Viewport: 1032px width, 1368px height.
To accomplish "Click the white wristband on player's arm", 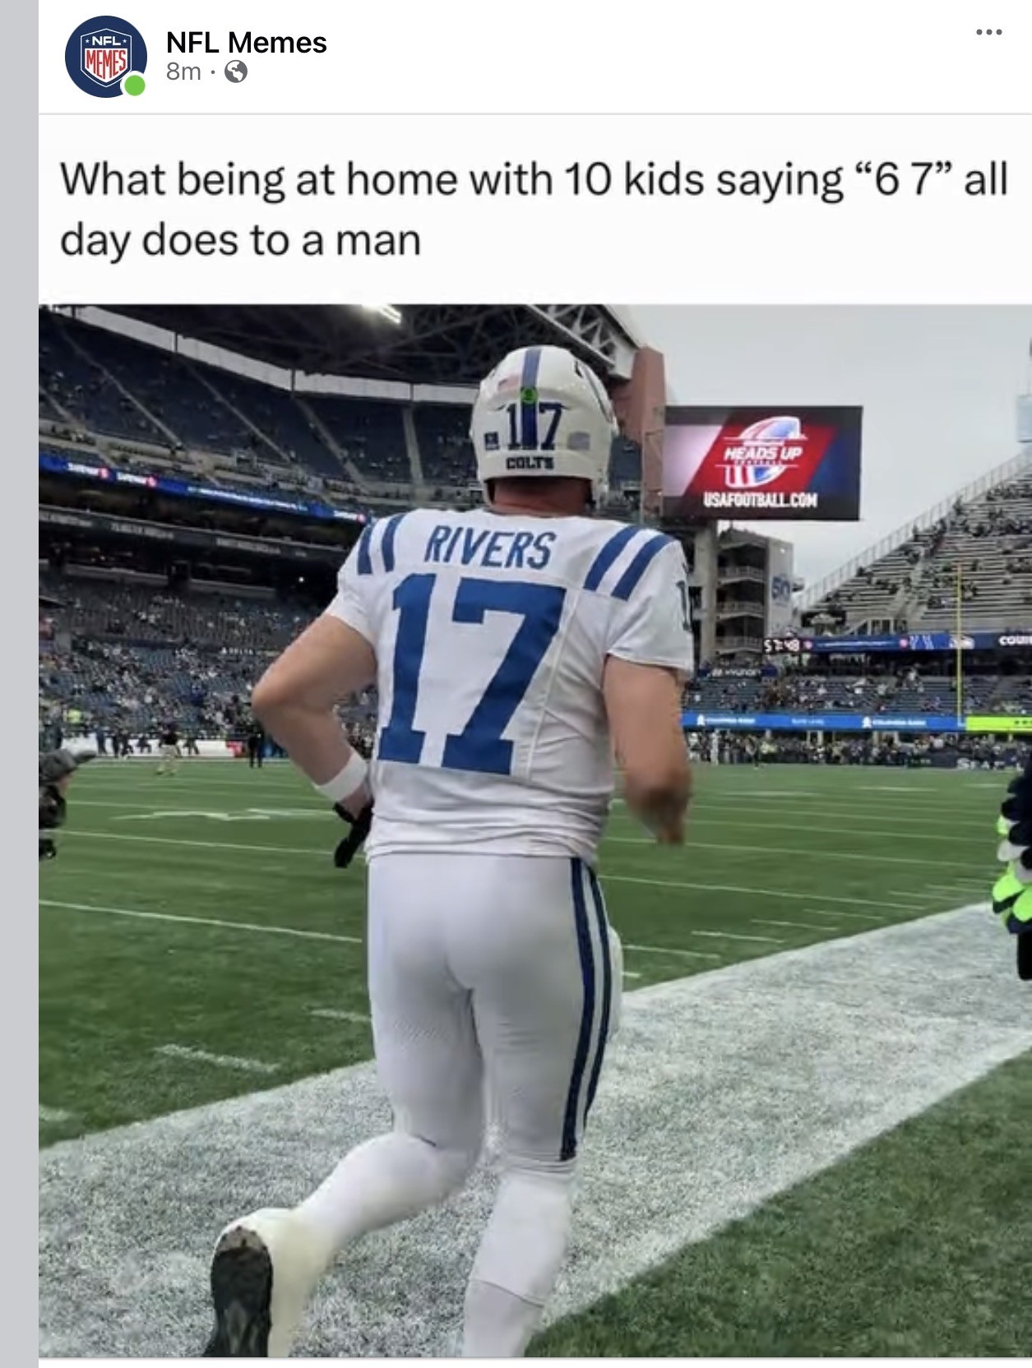I will 341,776.
